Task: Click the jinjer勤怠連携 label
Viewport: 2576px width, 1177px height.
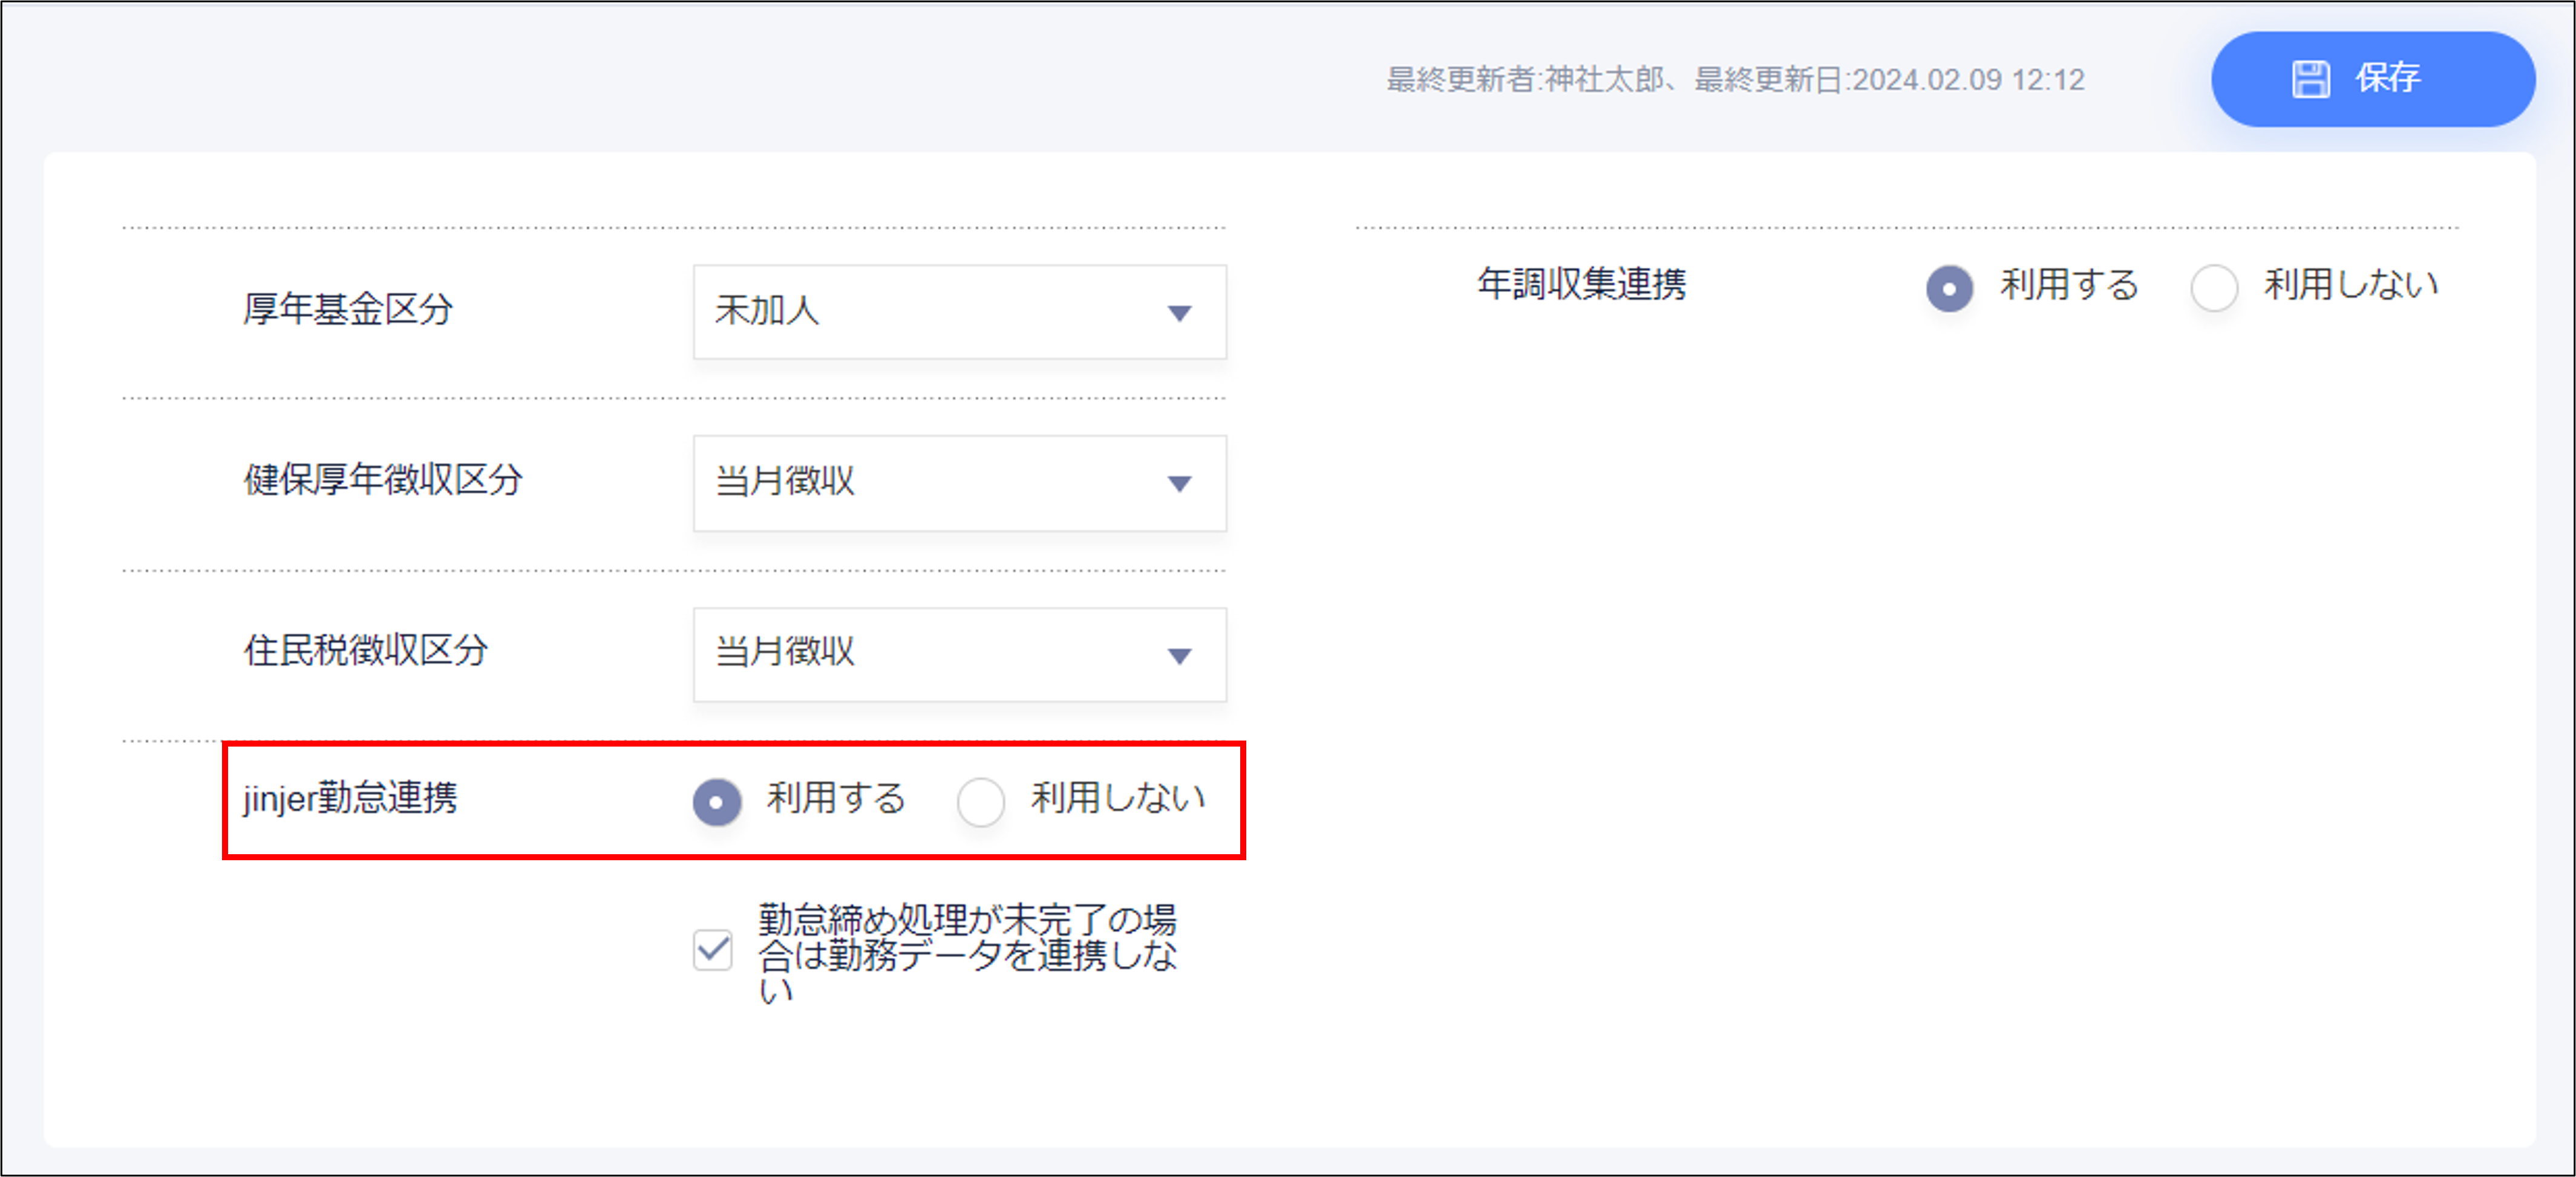Action: click(x=350, y=799)
